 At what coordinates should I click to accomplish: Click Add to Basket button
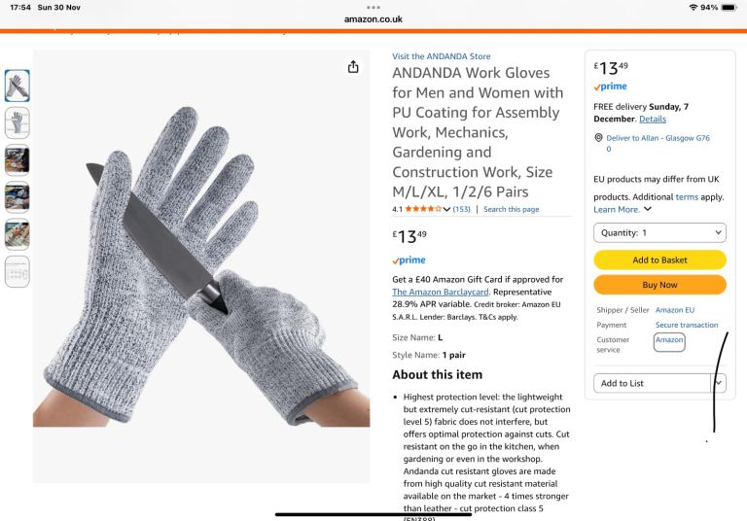point(659,260)
